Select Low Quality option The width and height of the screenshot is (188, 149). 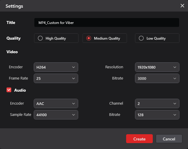click(x=157, y=38)
